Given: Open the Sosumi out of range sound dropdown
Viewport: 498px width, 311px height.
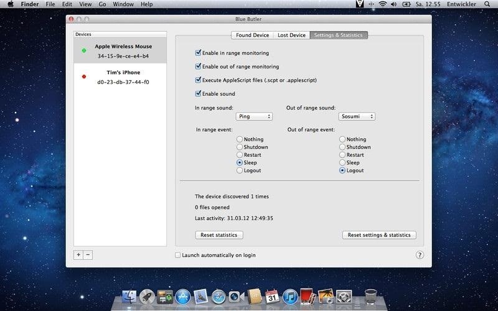Looking at the screenshot, I should tap(357, 116).
